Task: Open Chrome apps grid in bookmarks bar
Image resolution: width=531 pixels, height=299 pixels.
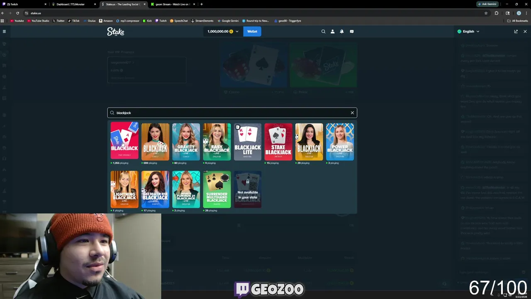Action: point(2,21)
